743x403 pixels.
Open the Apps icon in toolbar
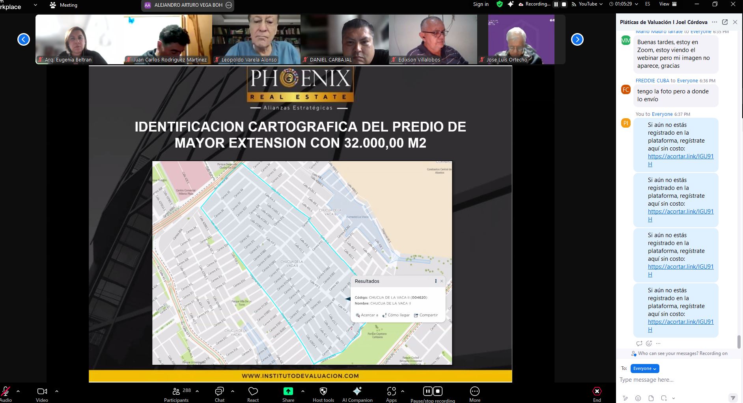pyautogui.click(x=391, y=391)
